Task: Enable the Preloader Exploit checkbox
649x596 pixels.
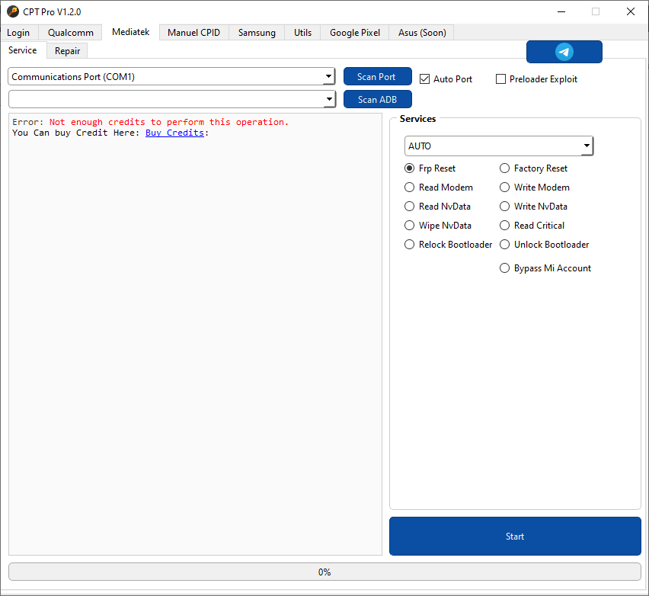Action: pos(500,79)
